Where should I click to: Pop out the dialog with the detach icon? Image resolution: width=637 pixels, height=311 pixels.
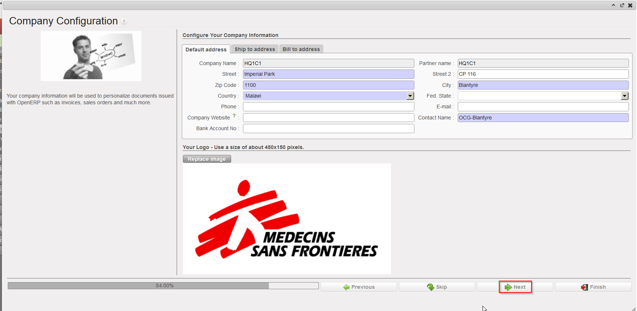point(622,5)
